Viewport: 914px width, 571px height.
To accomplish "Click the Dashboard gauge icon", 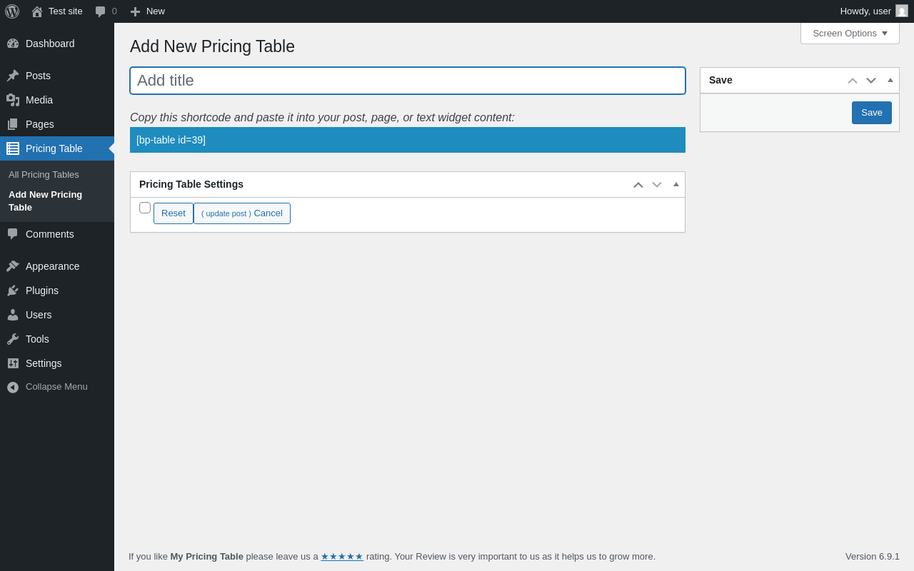I will pos(13,44).
